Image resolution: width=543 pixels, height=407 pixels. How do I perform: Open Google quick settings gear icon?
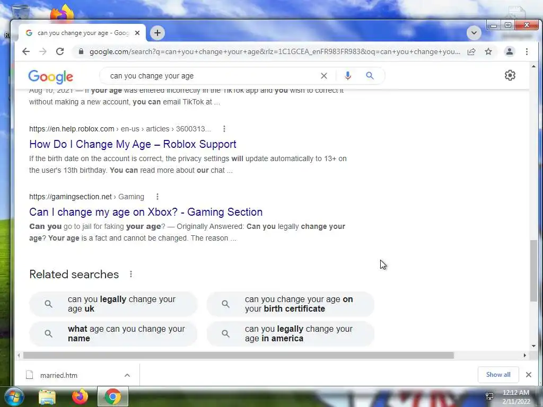(x=510, y=75)
